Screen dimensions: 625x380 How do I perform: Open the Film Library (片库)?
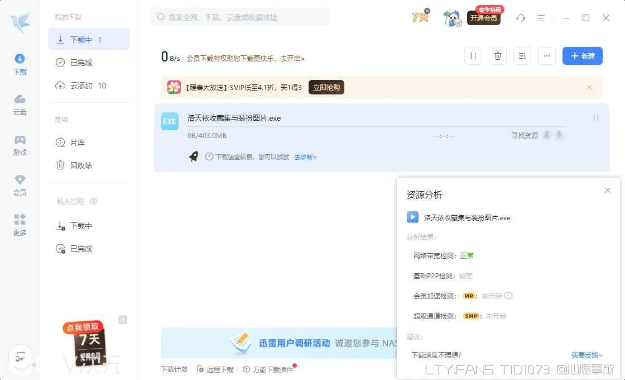tap(89, 142)
